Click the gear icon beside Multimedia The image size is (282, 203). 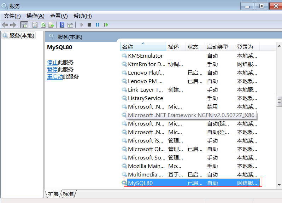[x=124, y=174]
